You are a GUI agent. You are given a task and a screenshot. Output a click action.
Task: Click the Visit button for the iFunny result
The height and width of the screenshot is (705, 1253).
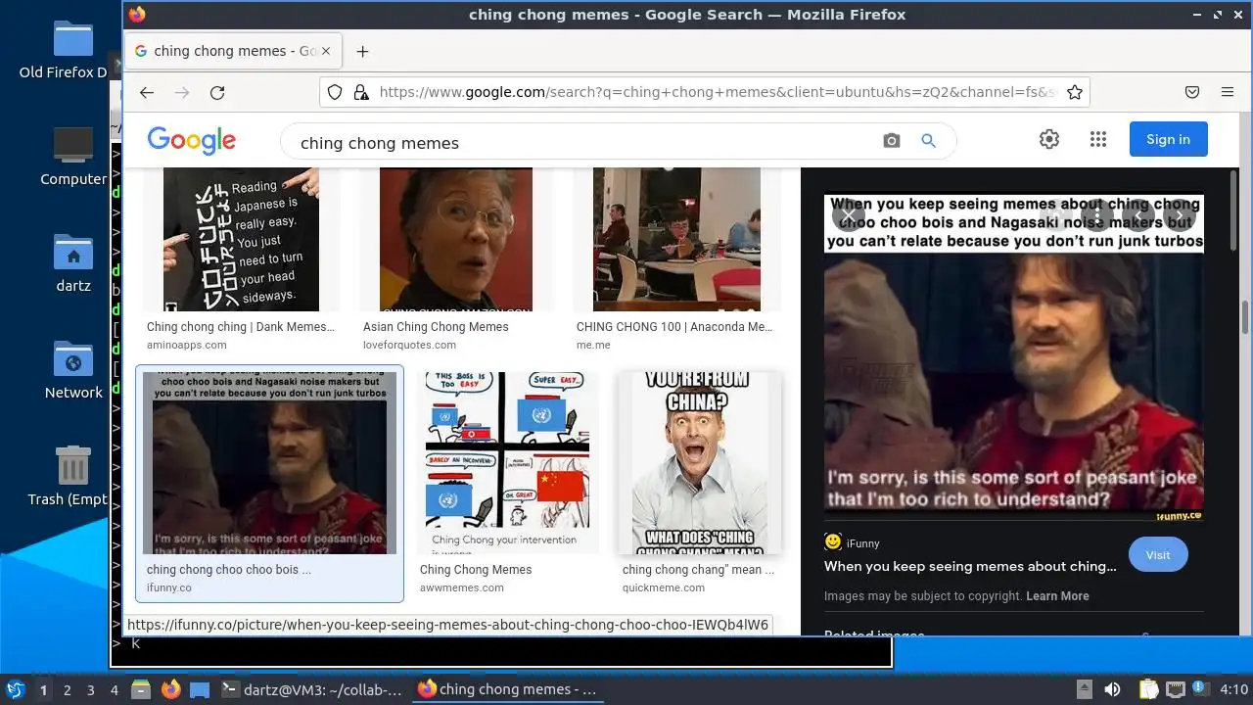[x=1158, y=554]
